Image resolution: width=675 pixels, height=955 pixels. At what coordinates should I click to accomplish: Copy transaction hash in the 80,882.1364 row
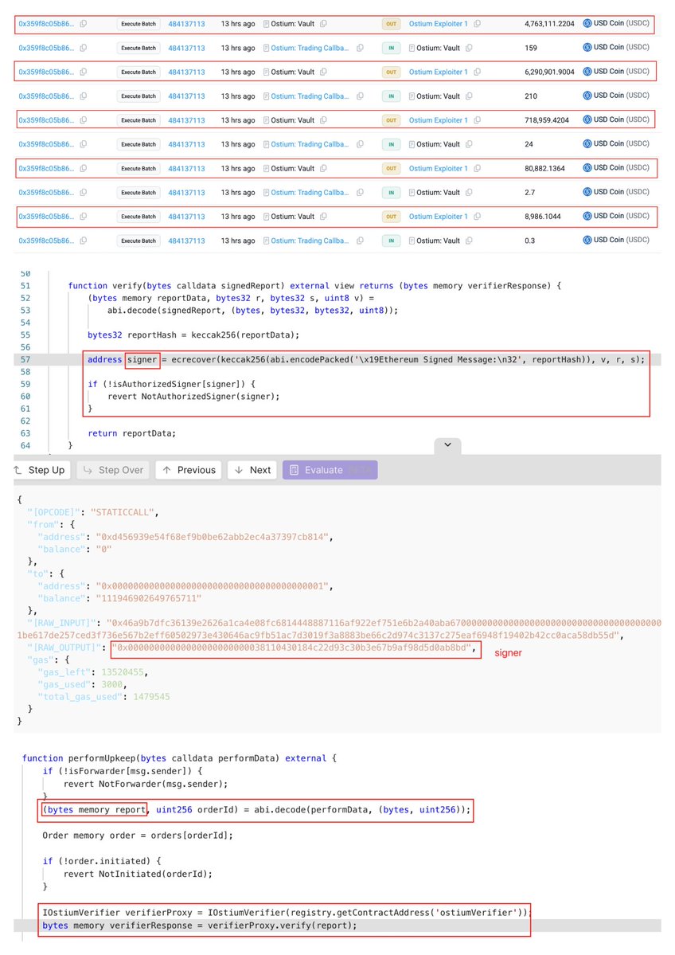pos(84,168)
